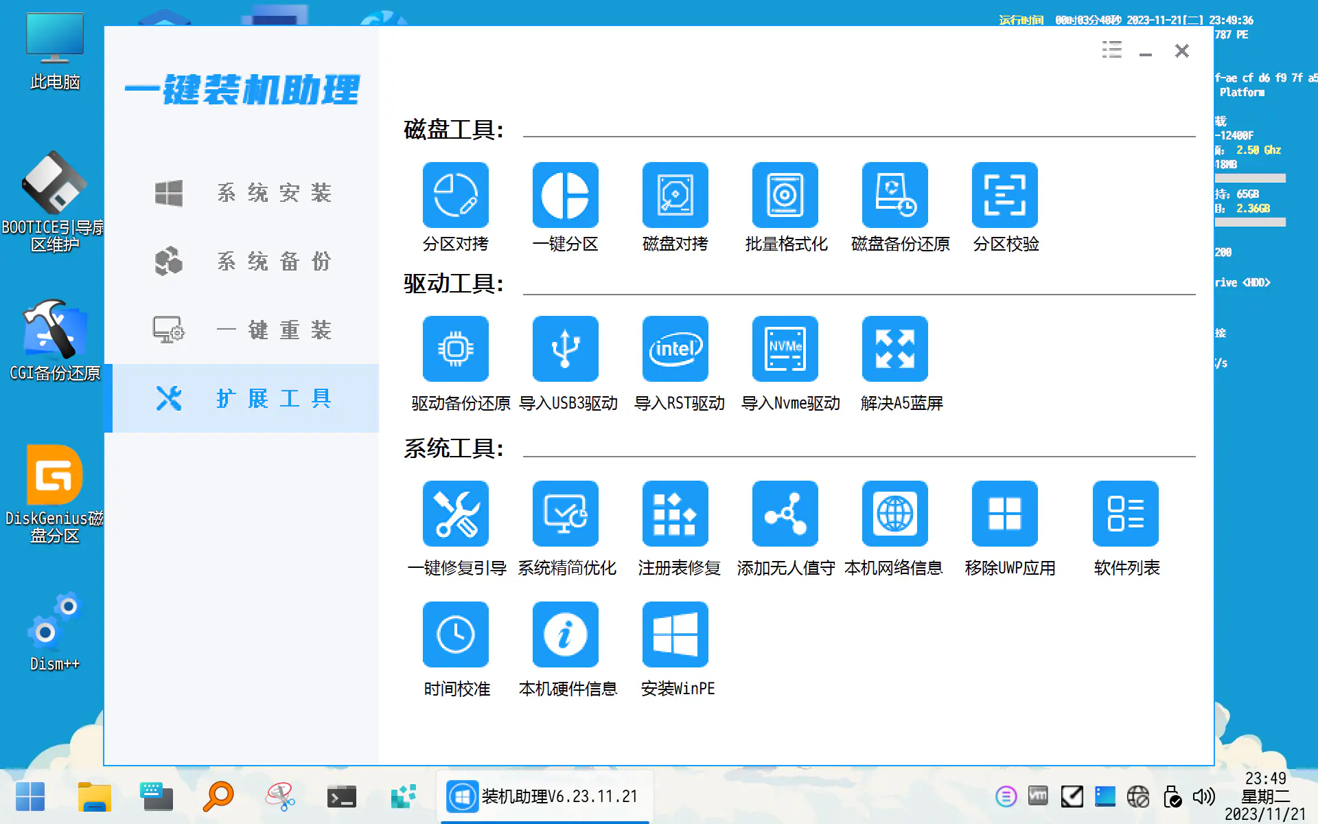Open the volume control in system tray

pyautogui.click(x=1202, y=797)
